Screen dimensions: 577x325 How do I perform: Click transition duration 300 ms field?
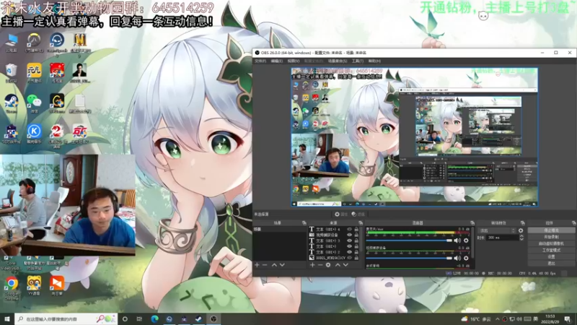[502, 238]
